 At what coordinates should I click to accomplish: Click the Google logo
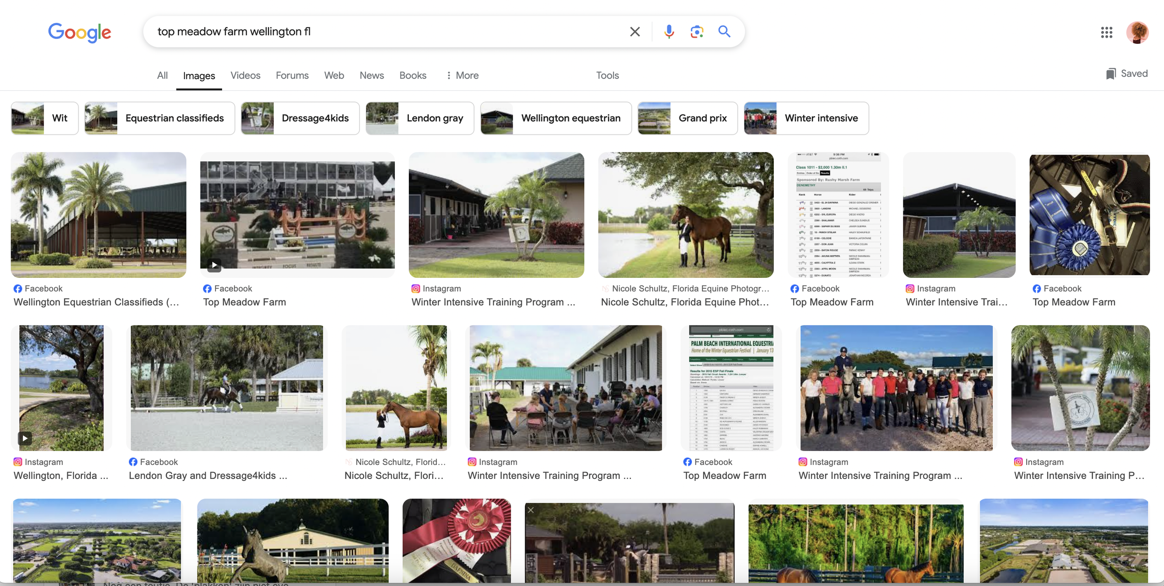click(x=80, y=32)
